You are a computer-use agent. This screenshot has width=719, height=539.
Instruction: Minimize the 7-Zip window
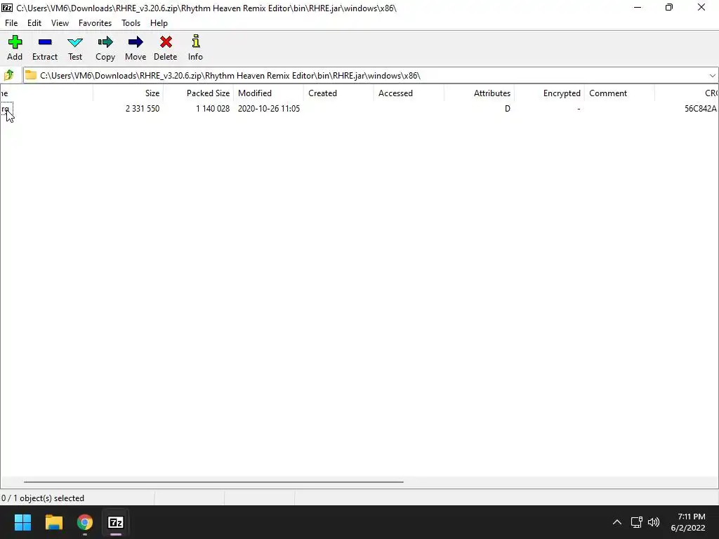[638, 8]
